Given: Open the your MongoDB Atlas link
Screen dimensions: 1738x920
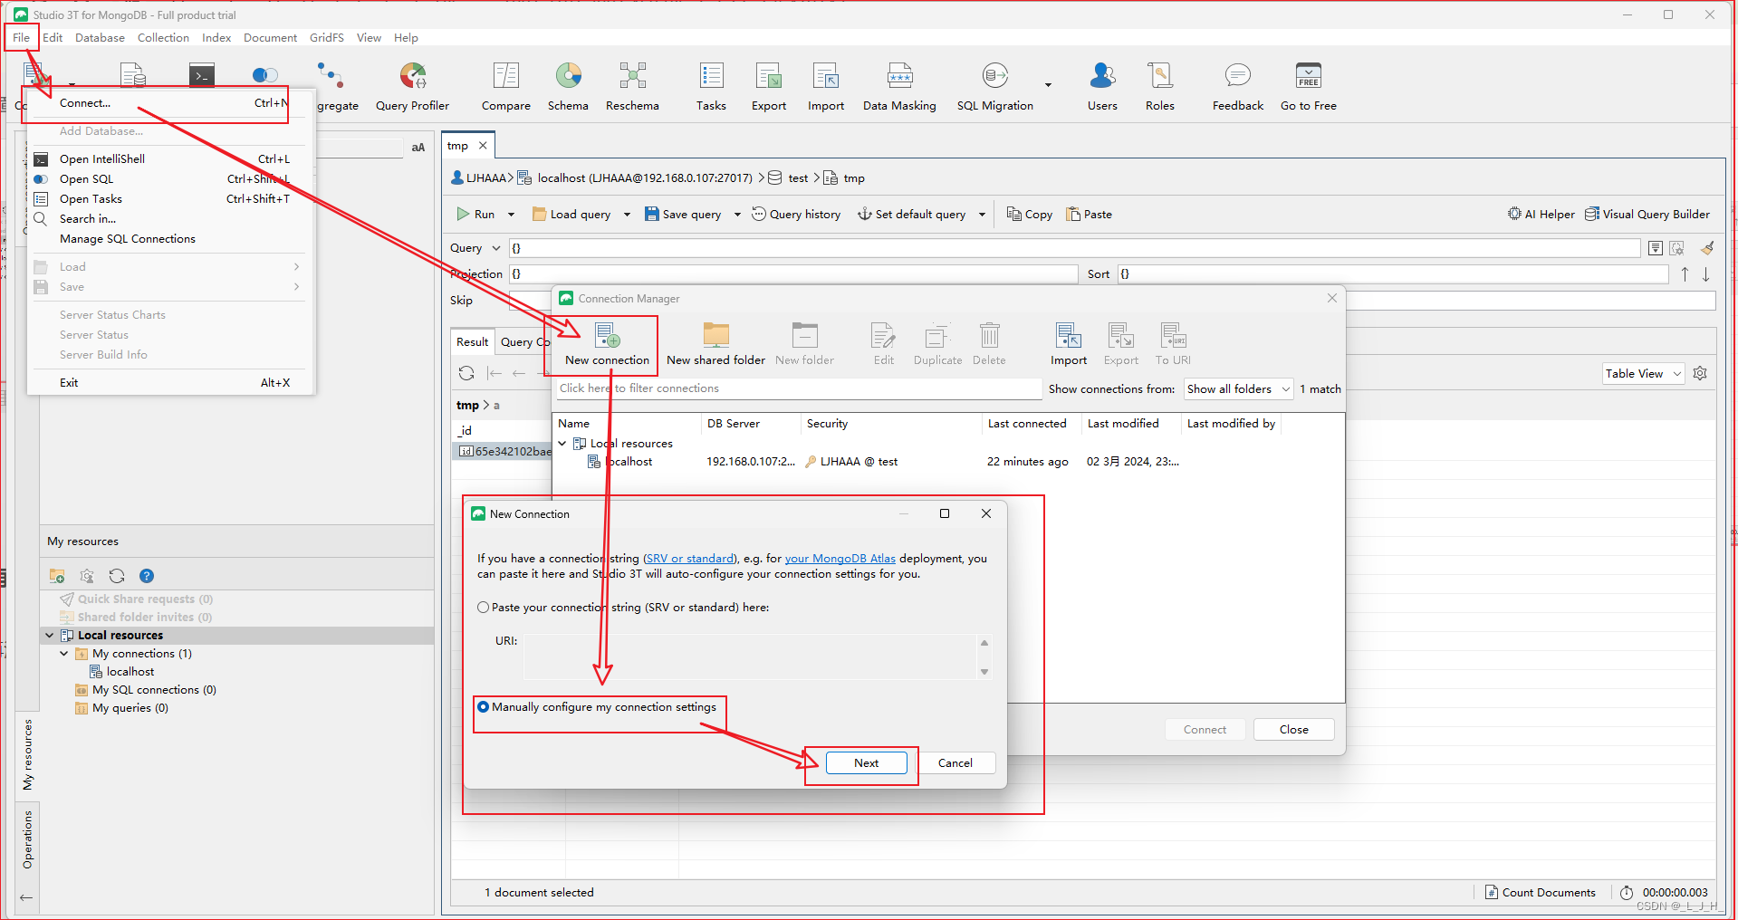Looking at the screenshot, I should click(x=840, y=559).
